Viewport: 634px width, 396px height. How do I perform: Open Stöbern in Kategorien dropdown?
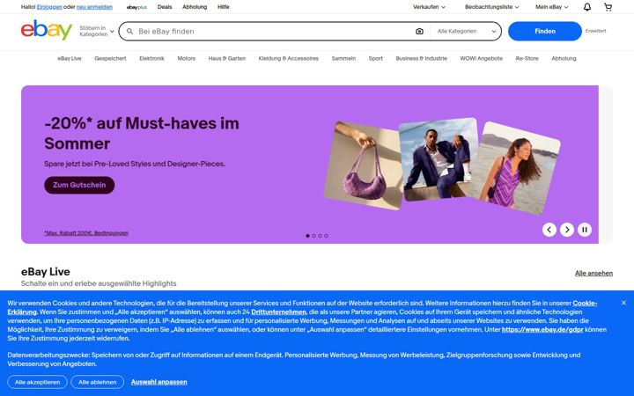[96, 31]
